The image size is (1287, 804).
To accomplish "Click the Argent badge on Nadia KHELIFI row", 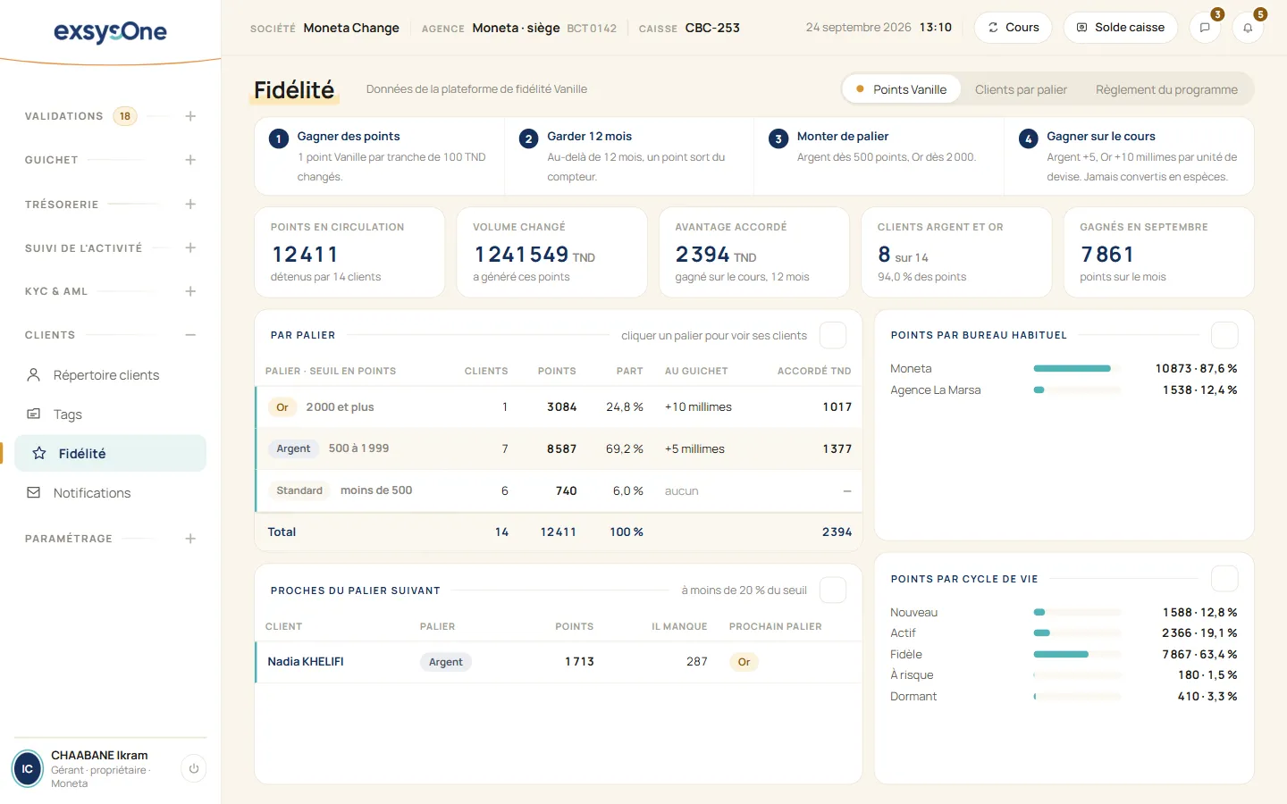I will (x=445, y=662).
